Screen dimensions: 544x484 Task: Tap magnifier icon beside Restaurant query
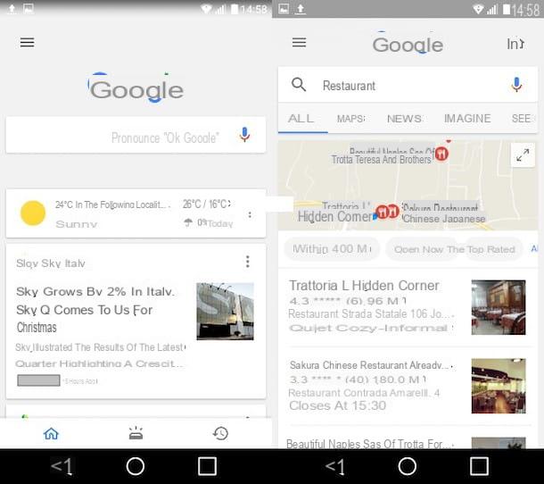(x=299, y=85)
